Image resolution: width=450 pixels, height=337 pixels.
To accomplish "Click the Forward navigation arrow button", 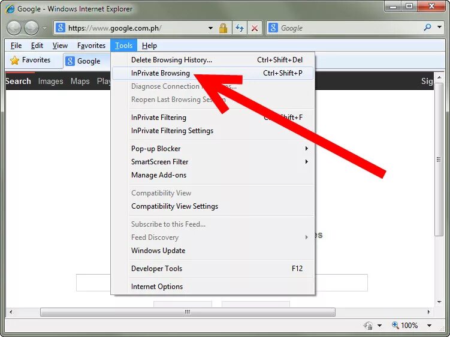I will 31,28.
